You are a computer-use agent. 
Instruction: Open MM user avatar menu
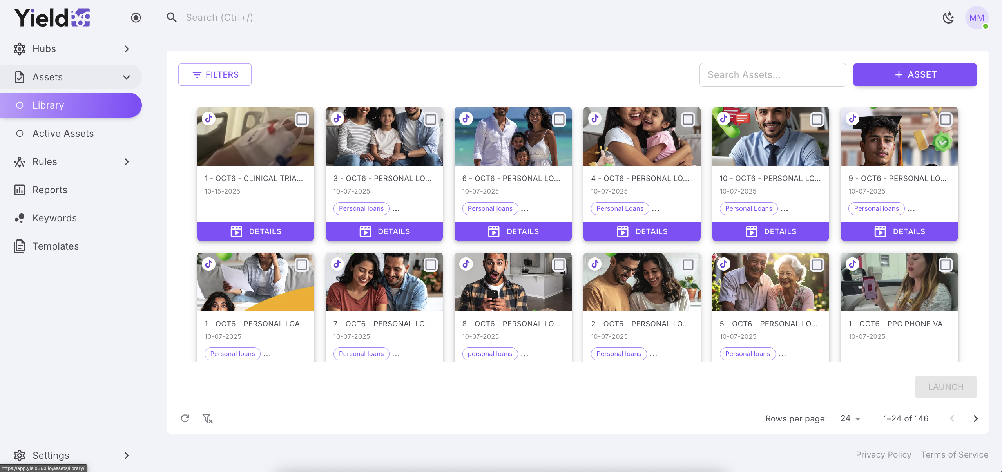coord(977,18)
